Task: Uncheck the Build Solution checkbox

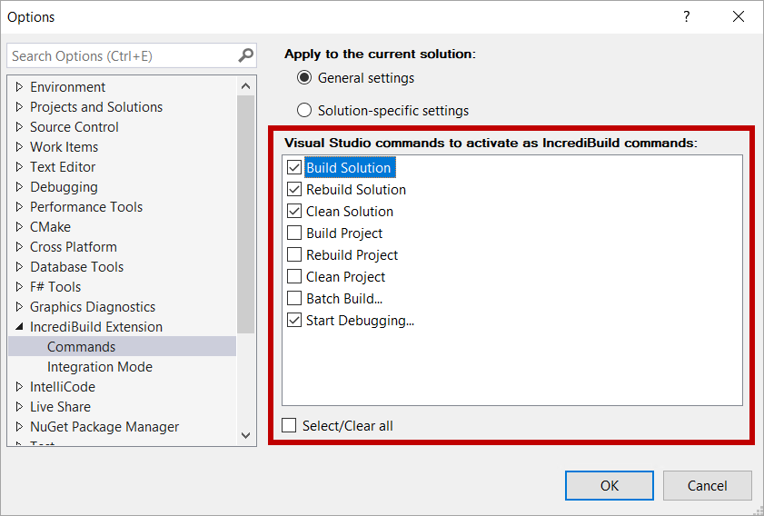Action: 293,168
